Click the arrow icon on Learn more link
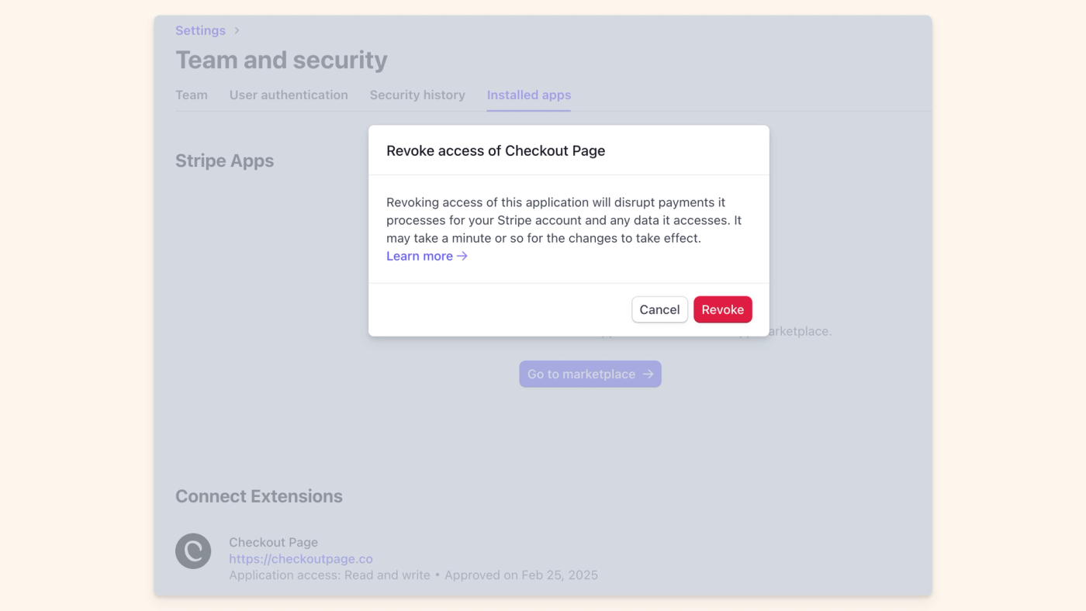The width and height of the screenshot is (1086, 611). pos(462,256)
